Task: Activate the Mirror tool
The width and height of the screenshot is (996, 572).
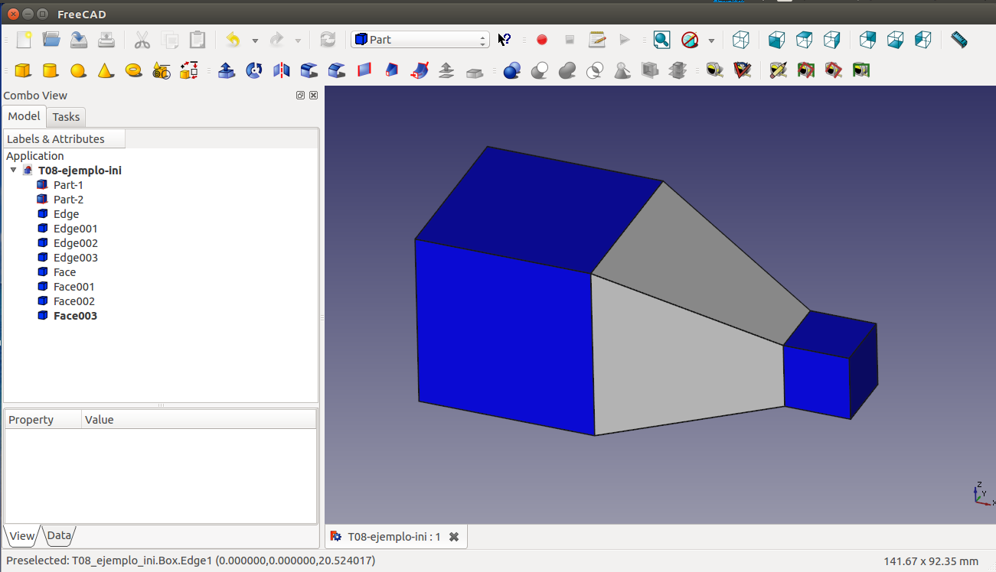Action: point(282,71)
